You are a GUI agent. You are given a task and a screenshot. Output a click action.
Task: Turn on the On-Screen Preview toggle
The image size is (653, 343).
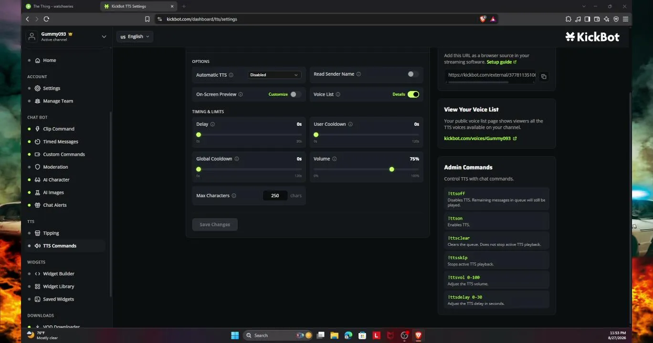(x=295, y=94)
